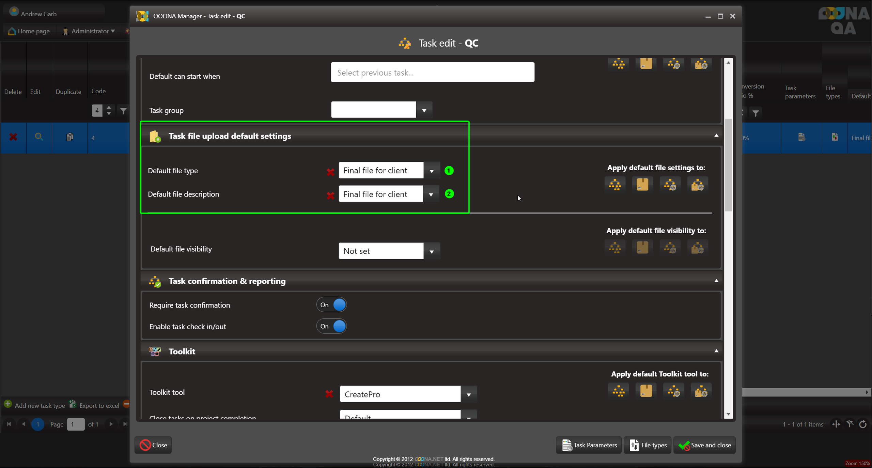Open Administrator menu
The width and height of the screenshot is (872, 468).
89,31
